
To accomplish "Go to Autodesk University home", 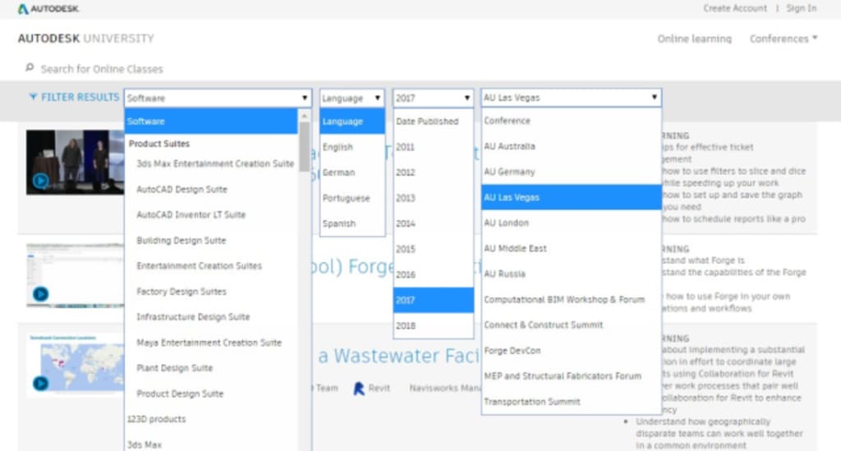I will (x=85, y=39).
